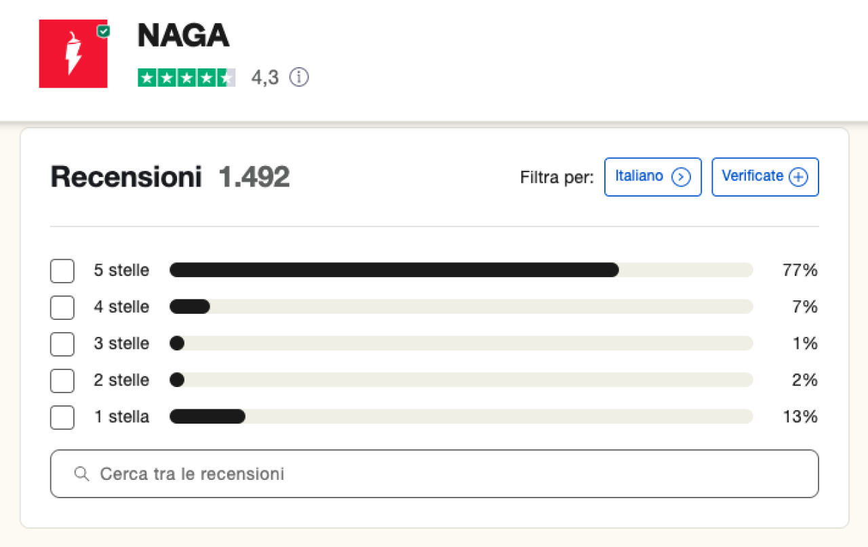Click the rating info icon beside 4,3
868x547 pixels.
pos(299,77)
